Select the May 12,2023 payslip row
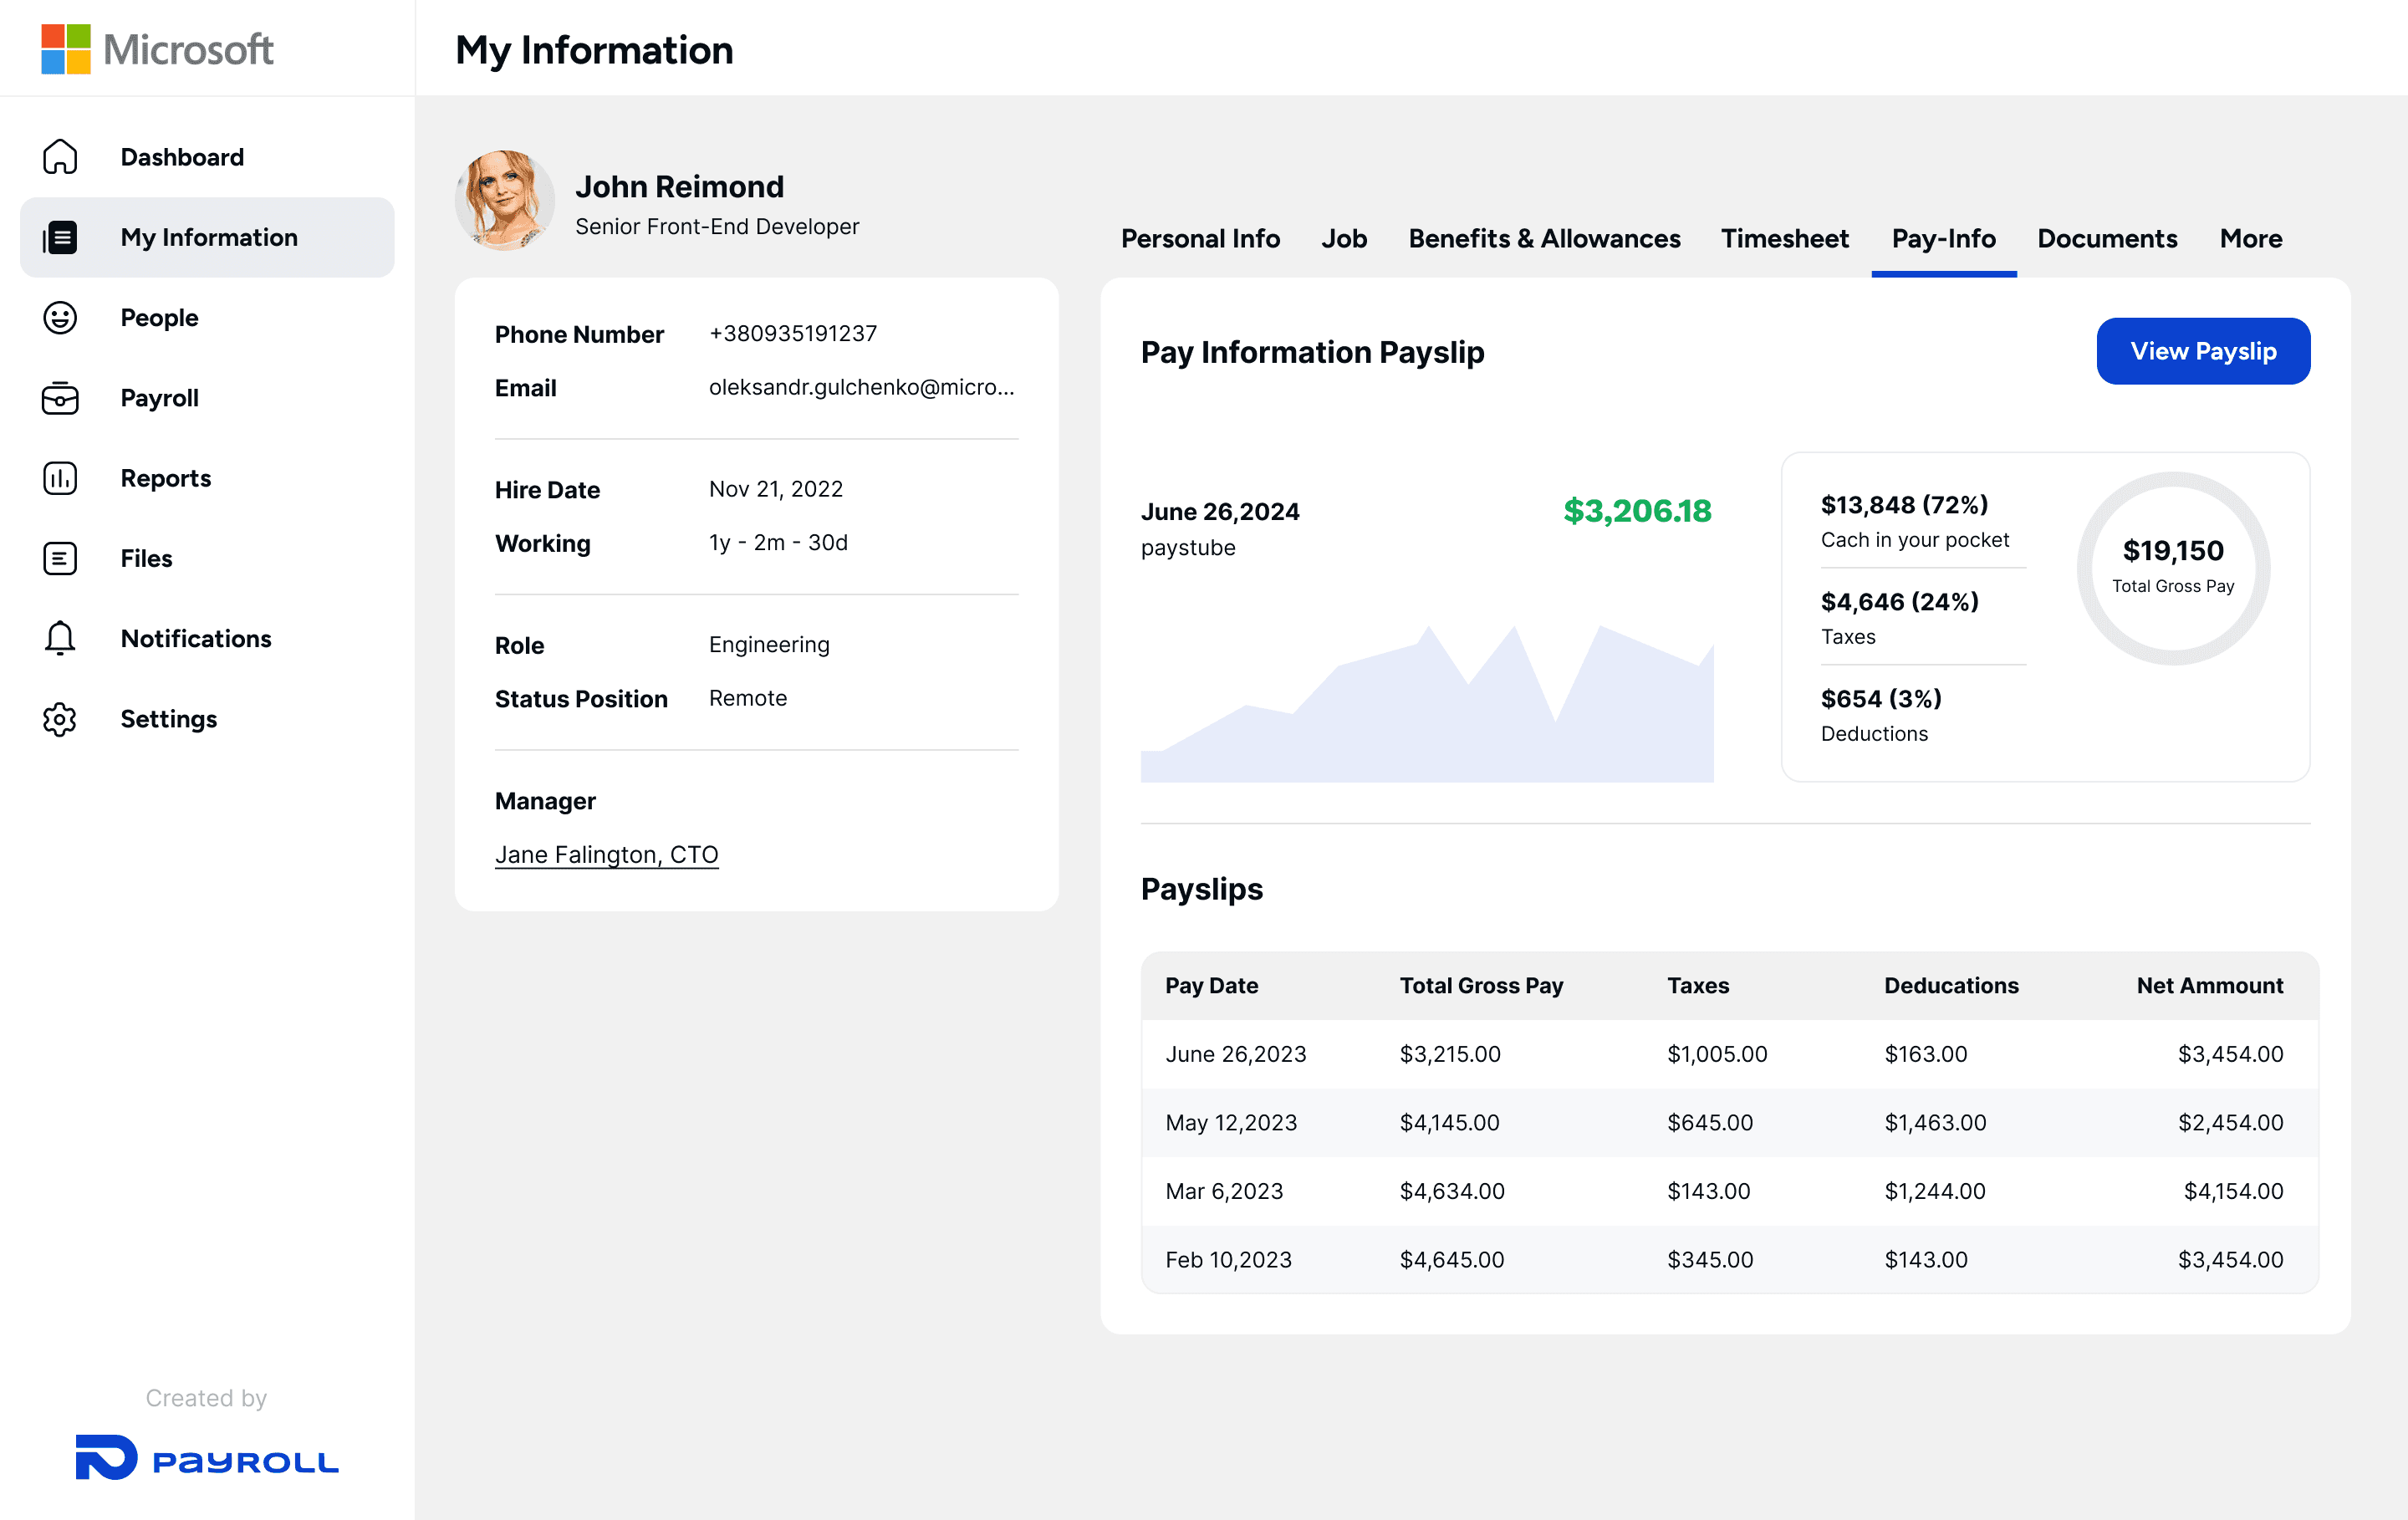Image resolution: width=2408 pixels, height=1520 pixels. [1729, 1122]
